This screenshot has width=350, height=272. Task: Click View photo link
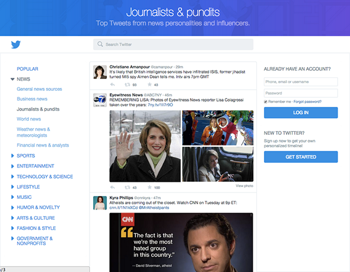pos(244,186)
